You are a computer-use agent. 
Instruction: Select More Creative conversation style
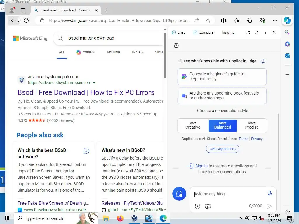[x=193, y=125]
